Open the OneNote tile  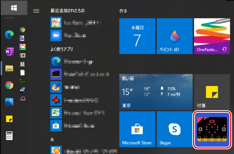click(x=212, y=36)
